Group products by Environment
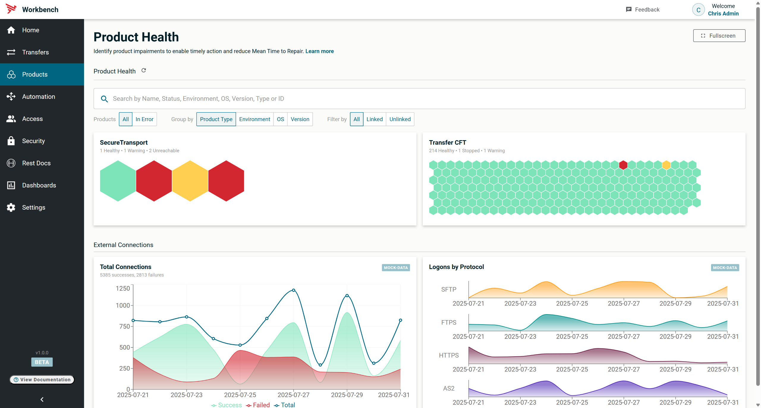The image size is (761, 408). point(254,119)
